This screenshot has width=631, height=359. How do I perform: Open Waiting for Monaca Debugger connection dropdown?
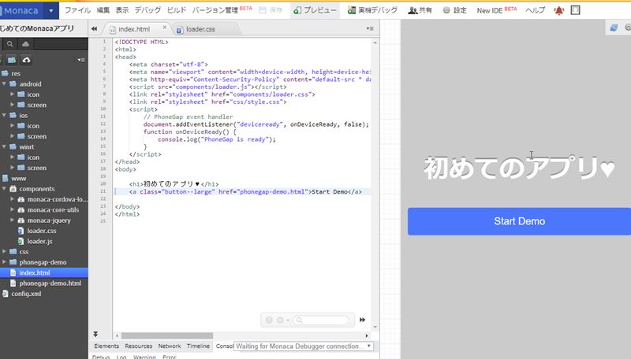[304, 346]
